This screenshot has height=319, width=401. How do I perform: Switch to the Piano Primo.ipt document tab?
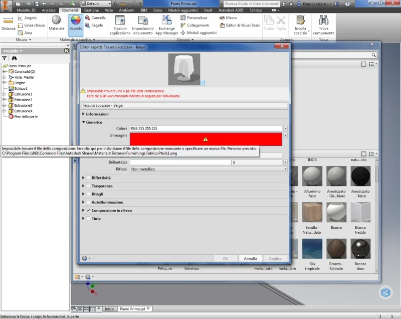134,309
